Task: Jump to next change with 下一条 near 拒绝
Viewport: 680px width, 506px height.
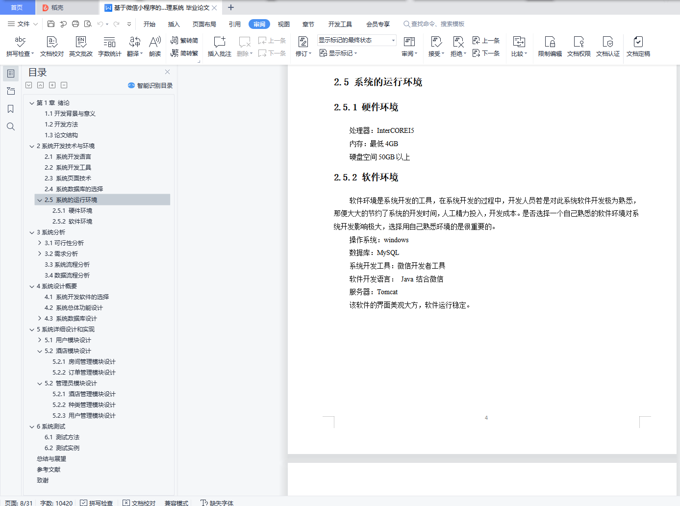Action: (x=486, y=53)
